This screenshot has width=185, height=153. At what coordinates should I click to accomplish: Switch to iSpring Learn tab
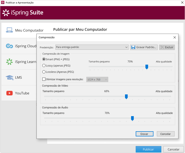pos(19,62)
